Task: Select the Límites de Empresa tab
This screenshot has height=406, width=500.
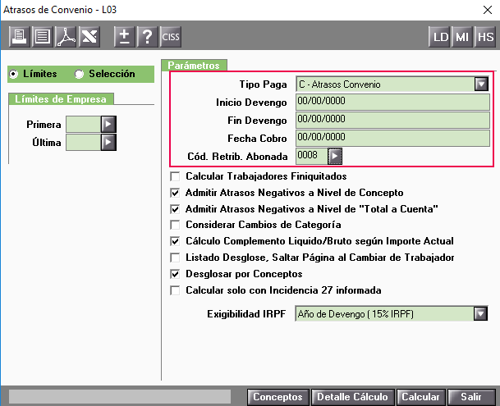Action: pyautogui.click(x=61, y=99)
